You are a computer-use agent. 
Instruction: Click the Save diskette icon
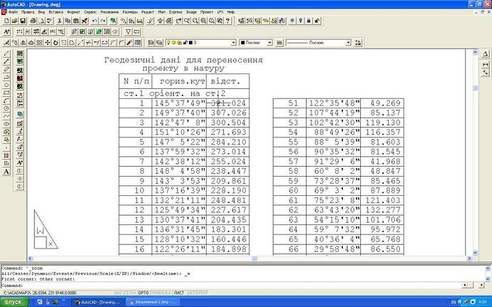23,21
